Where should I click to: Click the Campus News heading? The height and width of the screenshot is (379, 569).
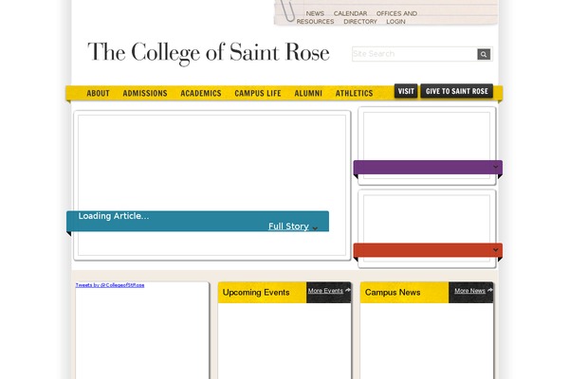pos(393,293)
